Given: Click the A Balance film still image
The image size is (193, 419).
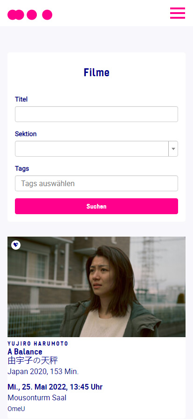Looking at the screenshot, I should click(x=96, y=287).
